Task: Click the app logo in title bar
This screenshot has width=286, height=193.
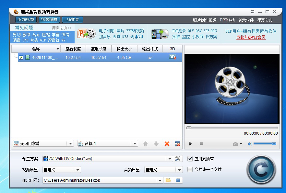Action: coord(16,12)
